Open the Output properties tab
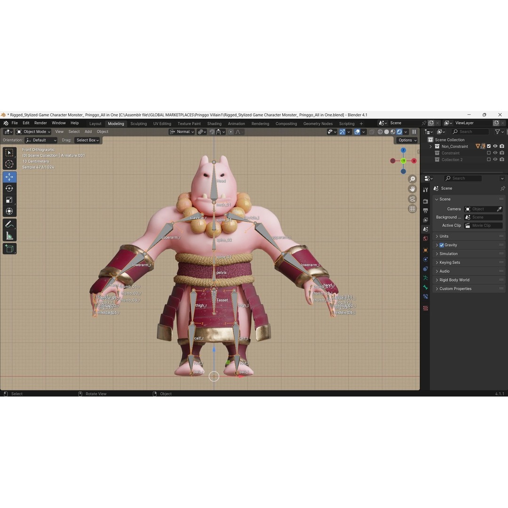Viewport: 508px width, 508px height. pyautogui.click(x=425, y=211)
